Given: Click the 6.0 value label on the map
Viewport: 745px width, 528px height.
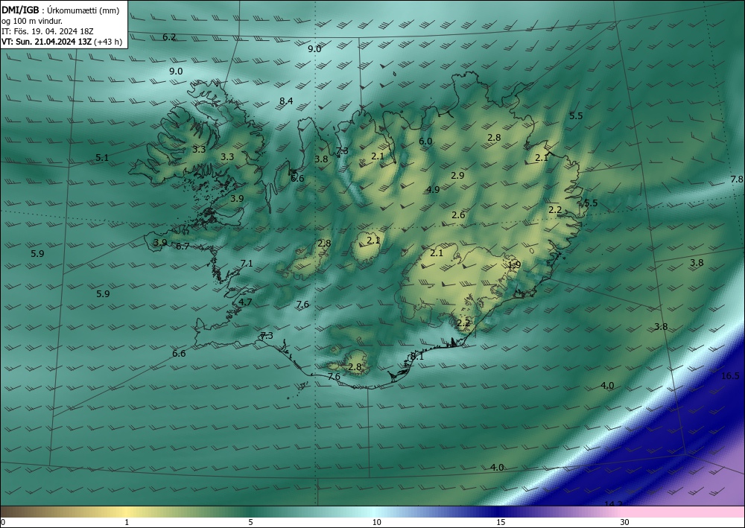Looking at the screenshot, I should point(425,141).
